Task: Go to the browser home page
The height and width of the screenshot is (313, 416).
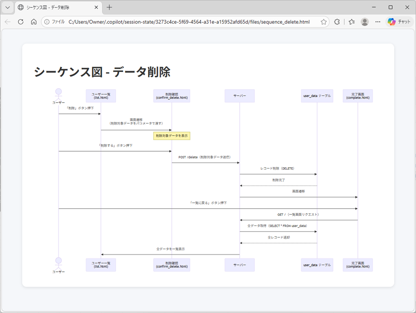Action: [x=33, y=22]
